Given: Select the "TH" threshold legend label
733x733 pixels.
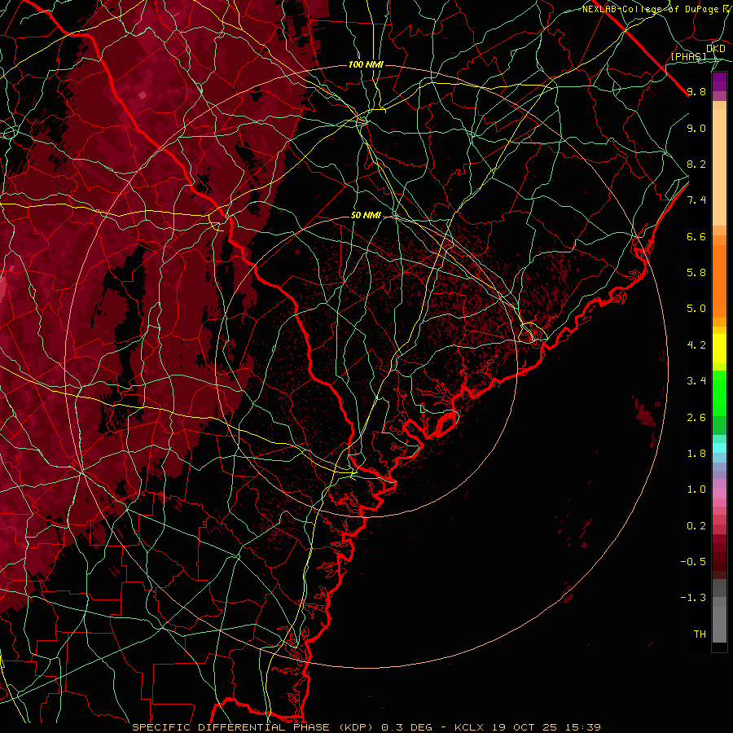Looking at the screenshot, I should 700,634.
